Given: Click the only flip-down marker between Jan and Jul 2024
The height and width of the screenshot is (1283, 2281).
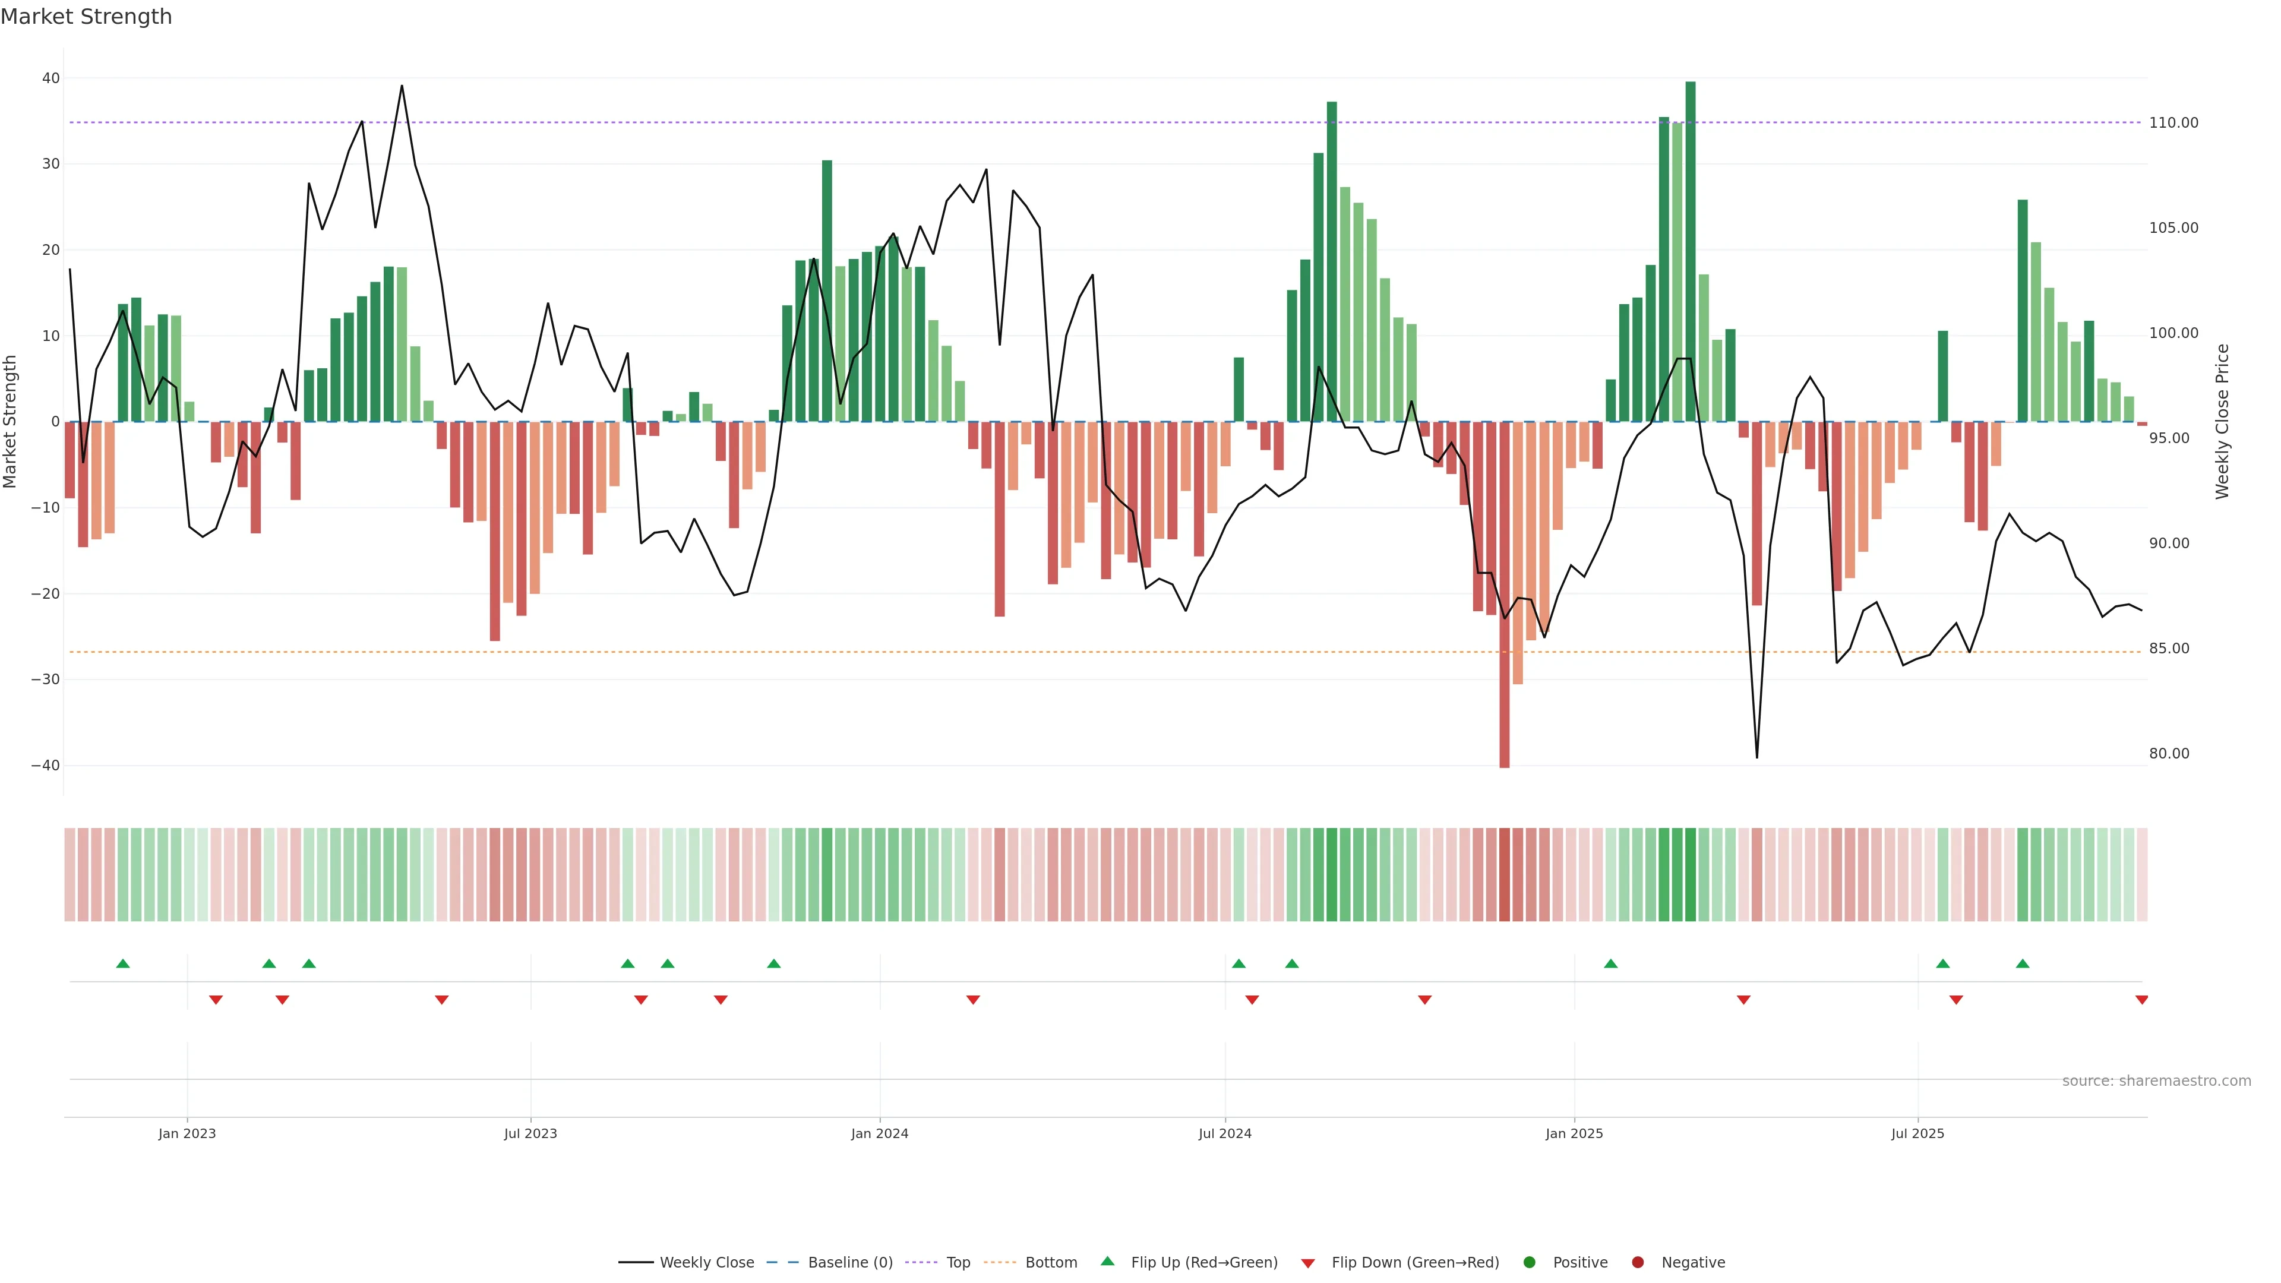Looking at the screenshot, I should [973, 1000].
